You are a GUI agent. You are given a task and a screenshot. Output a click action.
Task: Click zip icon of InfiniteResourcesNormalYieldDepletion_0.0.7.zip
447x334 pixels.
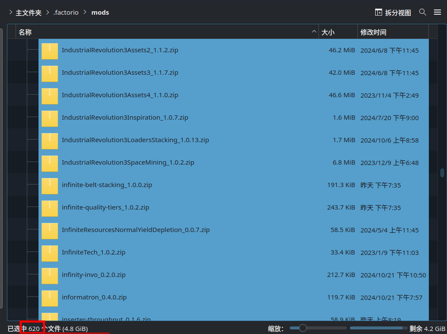click(50, 231)
